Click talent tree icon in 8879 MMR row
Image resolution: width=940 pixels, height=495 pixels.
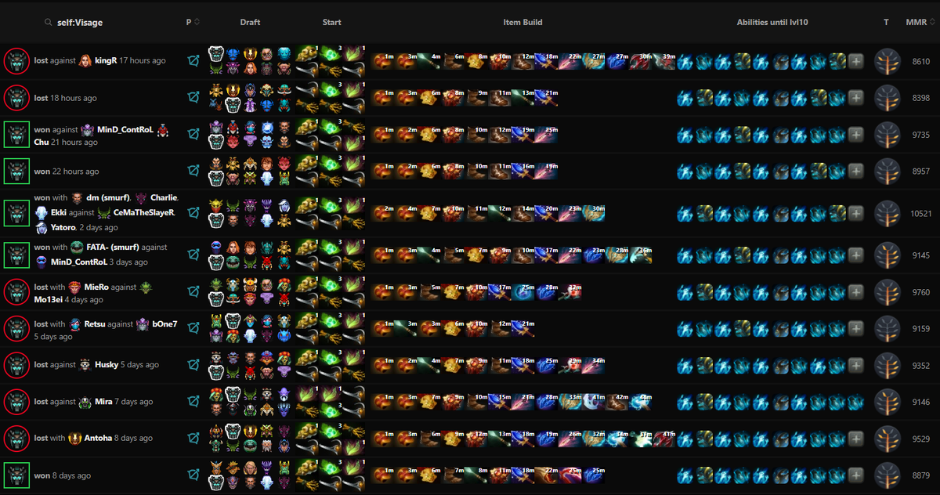click(x=887, y=475)
